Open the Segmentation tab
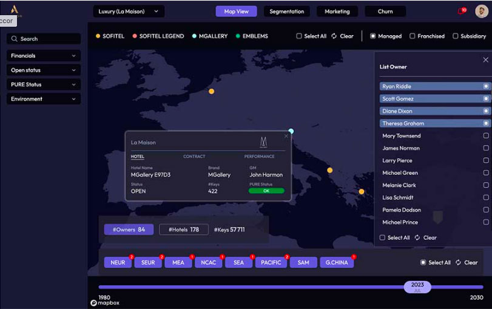This screenshot has width=492, height=309. click(x=287, y=12)
